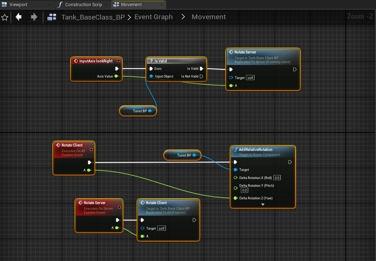The image size is (376, 261).
Task: Click the favorite star icon
Action: click(x=5, y=17)
